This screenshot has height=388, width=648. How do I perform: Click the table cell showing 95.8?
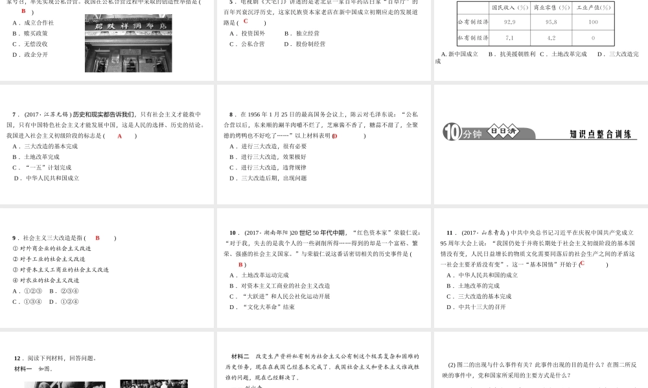(551, 22)
